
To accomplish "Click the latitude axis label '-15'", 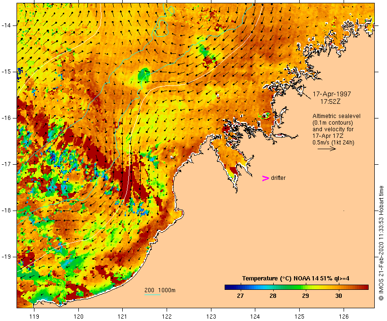I will coord(6,72).
